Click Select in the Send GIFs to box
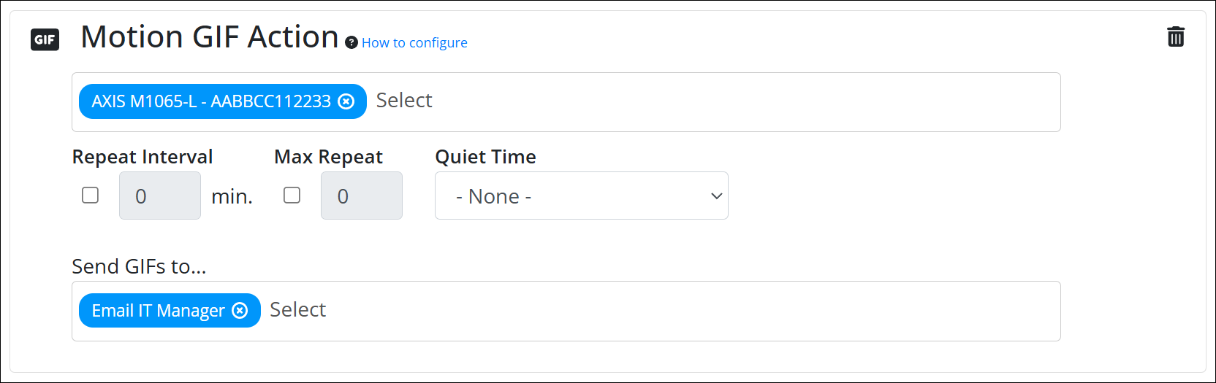Screen dimensions: 1216x383 pyautogui.click(x=298, y=310)
